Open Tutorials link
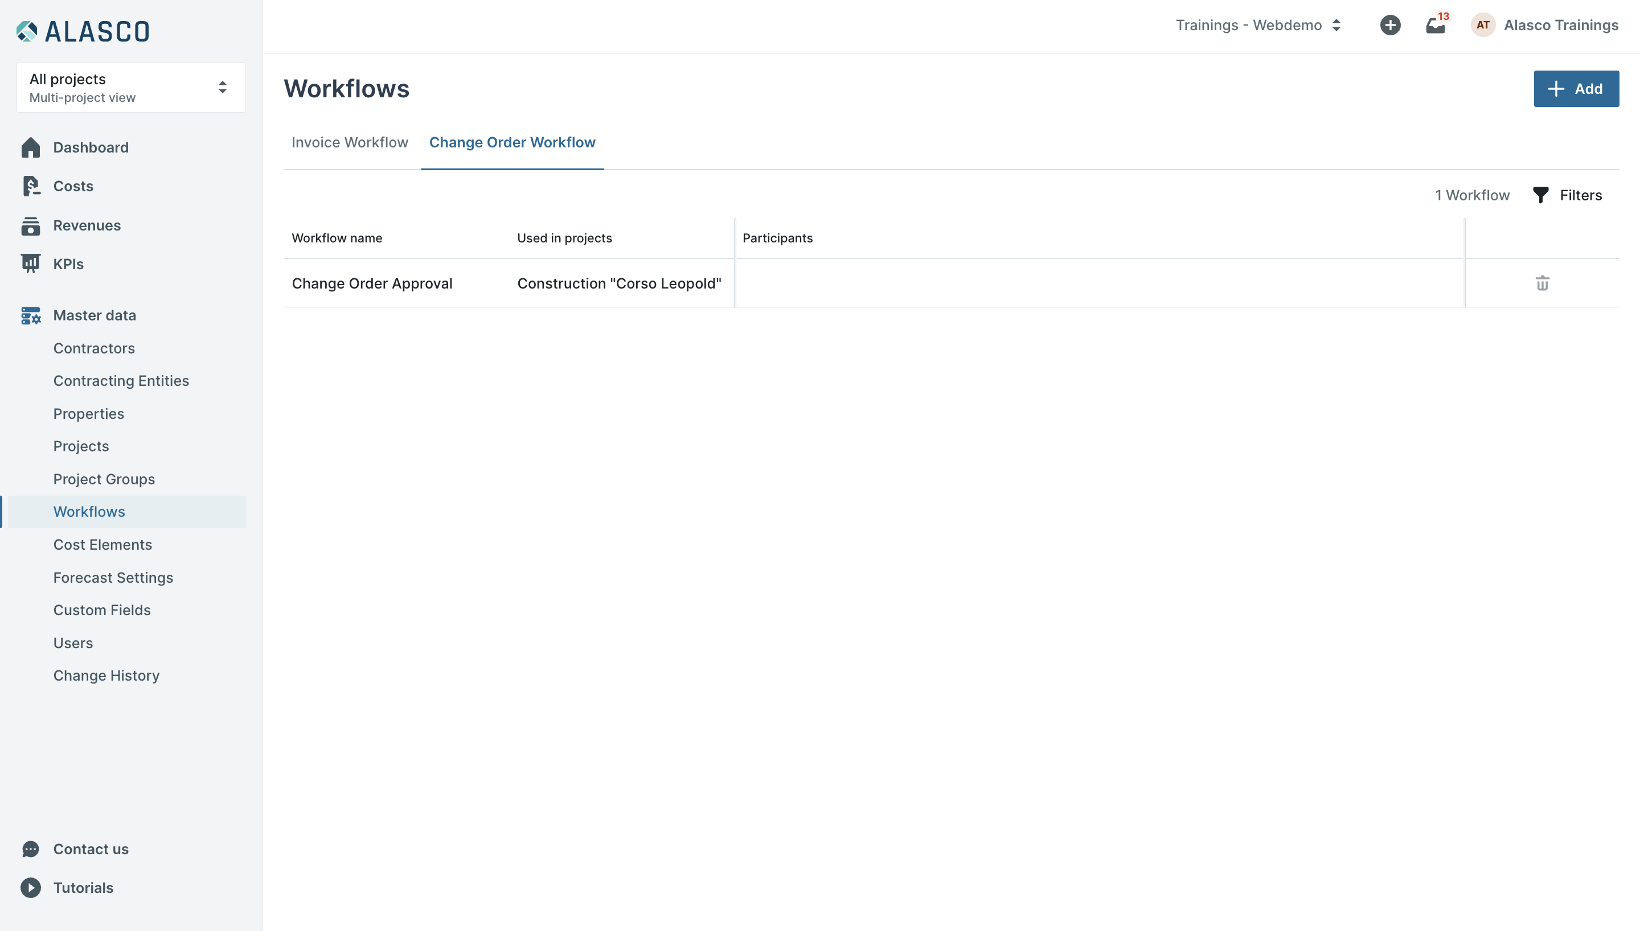The height and width of the screenshot is (931, 1640). 83,888
